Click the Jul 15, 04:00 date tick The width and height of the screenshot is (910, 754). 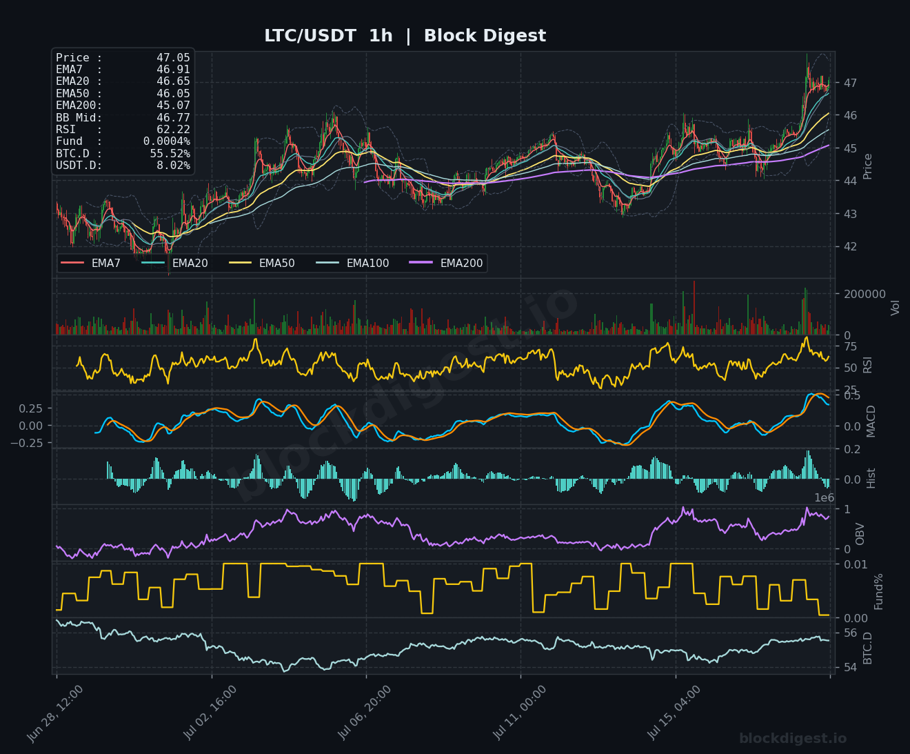pyautogui.click(x=674, y=713)
